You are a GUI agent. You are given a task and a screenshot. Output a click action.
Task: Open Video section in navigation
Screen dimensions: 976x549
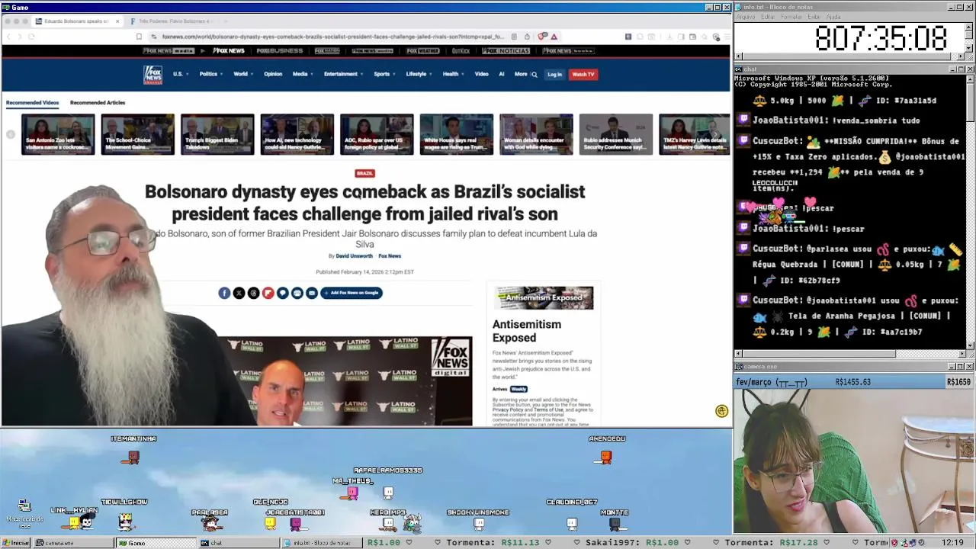pos(482,75)
